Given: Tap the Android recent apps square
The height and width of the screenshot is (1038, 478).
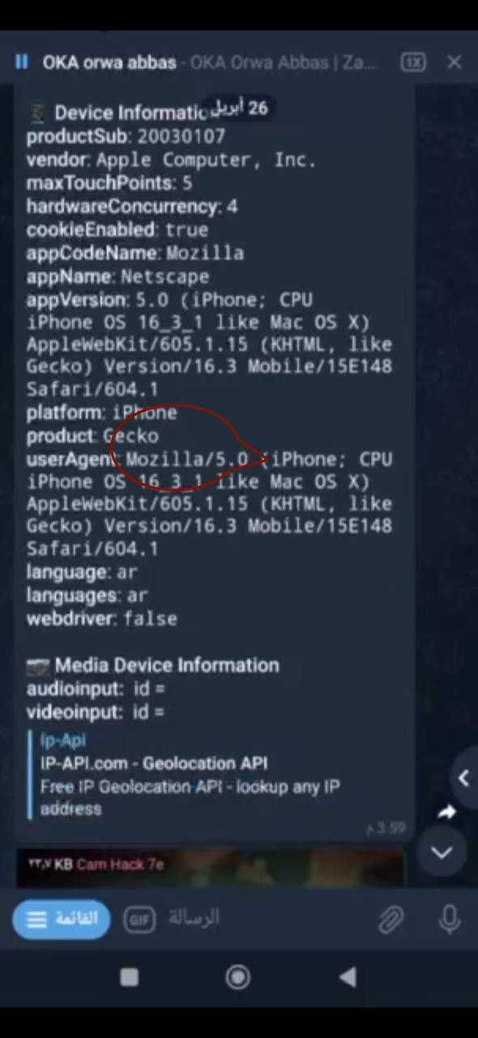Looking at the screenshot, I should point(129,977).
